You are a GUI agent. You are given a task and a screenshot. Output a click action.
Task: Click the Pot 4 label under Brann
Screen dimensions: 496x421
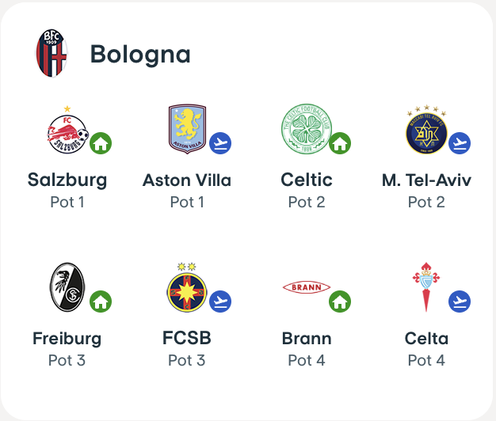click(x=306, y=360)
